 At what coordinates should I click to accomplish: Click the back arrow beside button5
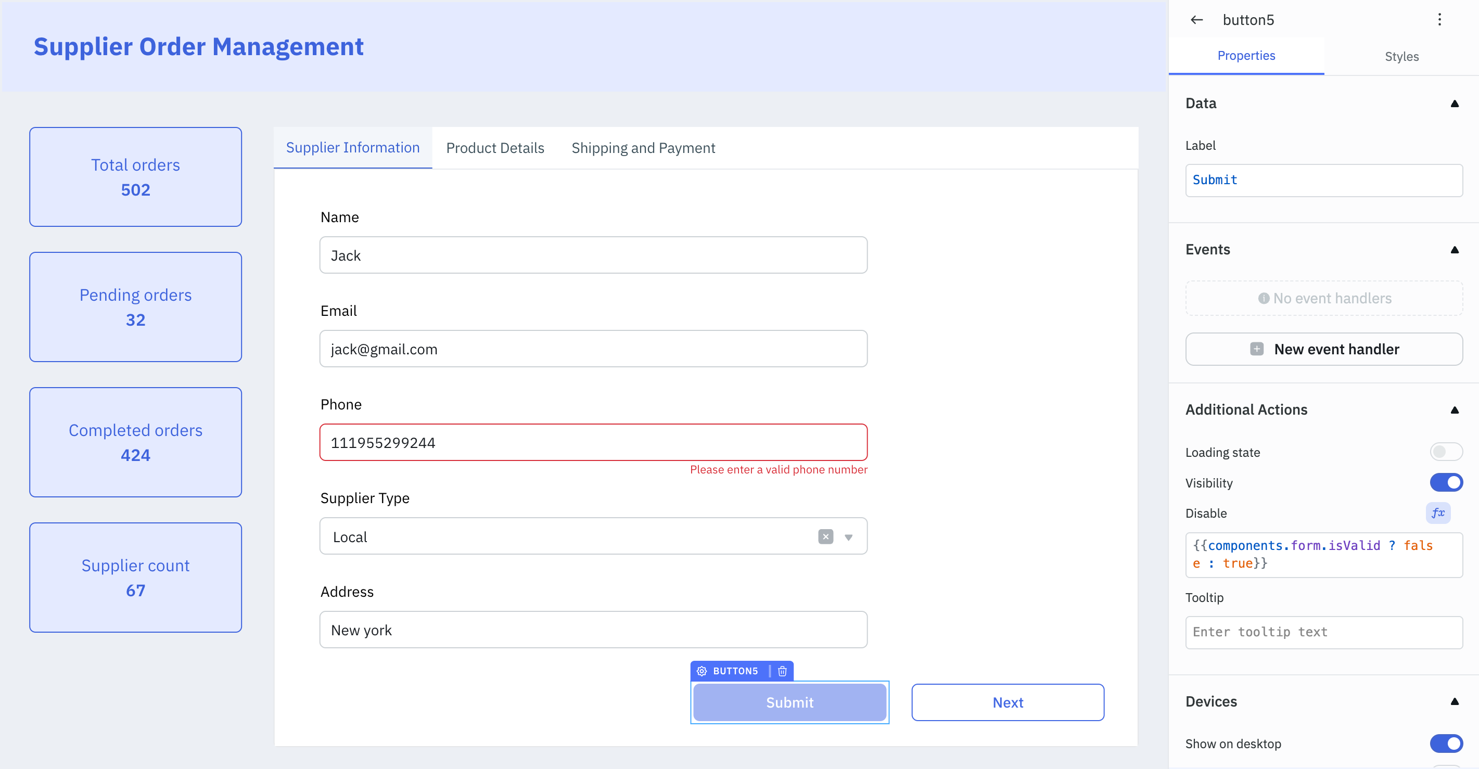(1196, 20)
